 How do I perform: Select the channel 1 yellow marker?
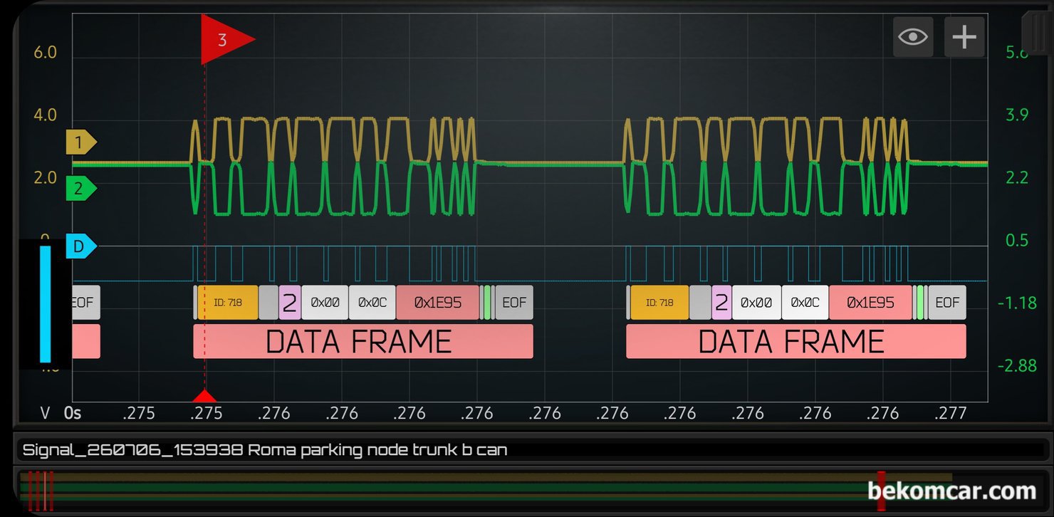click(x=81, y=142)
